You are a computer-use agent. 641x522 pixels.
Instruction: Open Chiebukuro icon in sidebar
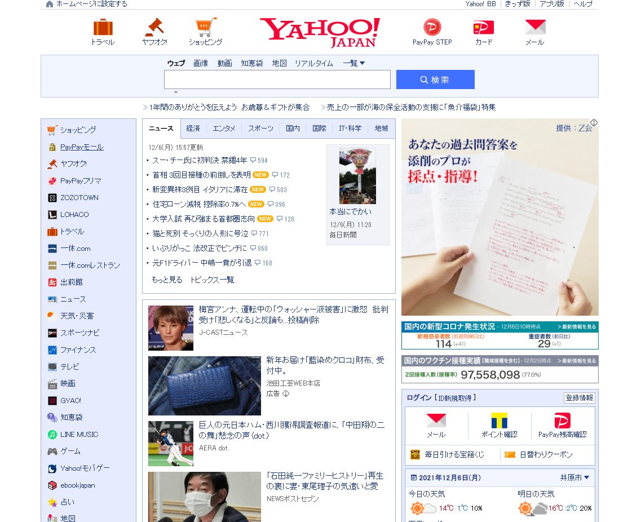52,417
